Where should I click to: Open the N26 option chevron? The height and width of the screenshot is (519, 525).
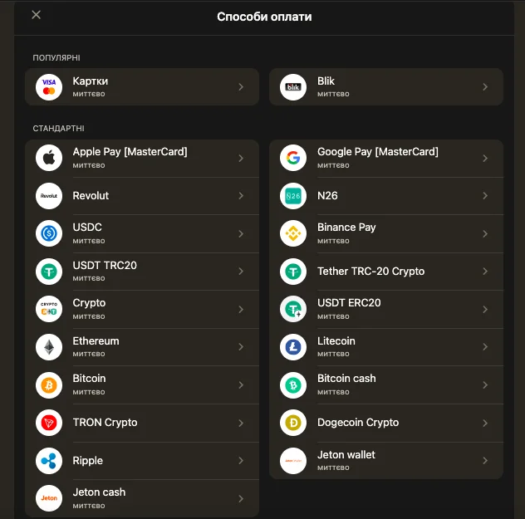(485, 196)
